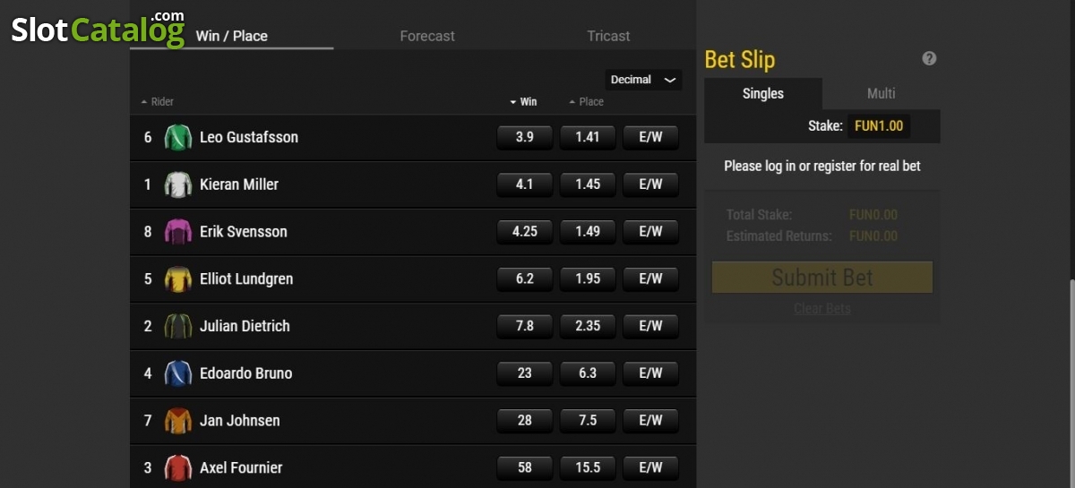Select win odds 4.1 for Kieran Miller

coord(525,184)
